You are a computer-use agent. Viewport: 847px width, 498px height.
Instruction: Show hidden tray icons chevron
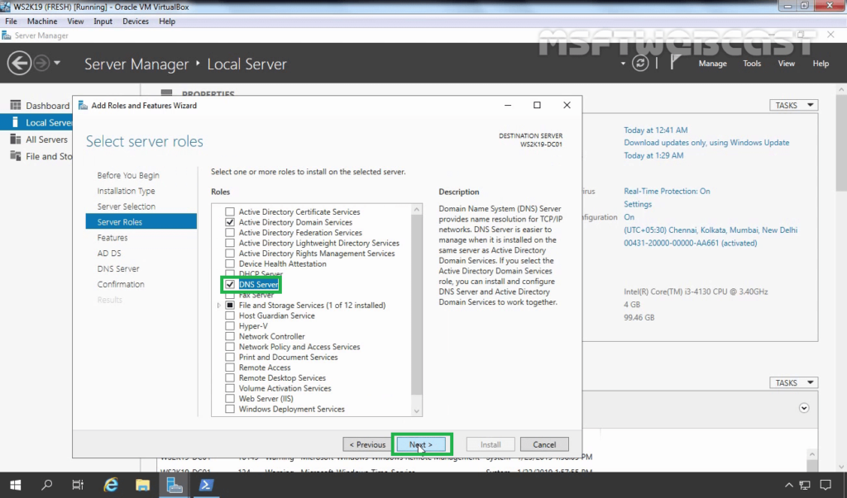click(788, 485)
